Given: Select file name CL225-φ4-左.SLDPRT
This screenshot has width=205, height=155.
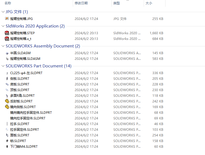Looking at the screenshot, I should (x=26, y=73).
